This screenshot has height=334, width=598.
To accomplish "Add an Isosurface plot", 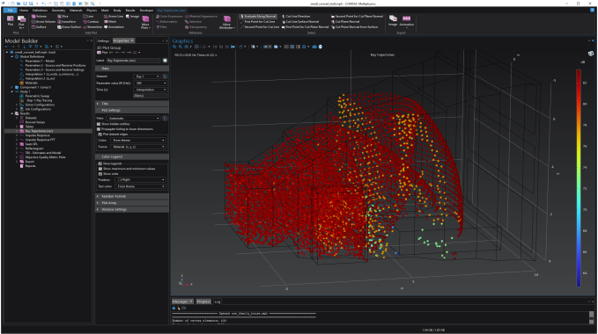I will pyautogui.click(x=67, y=22).
